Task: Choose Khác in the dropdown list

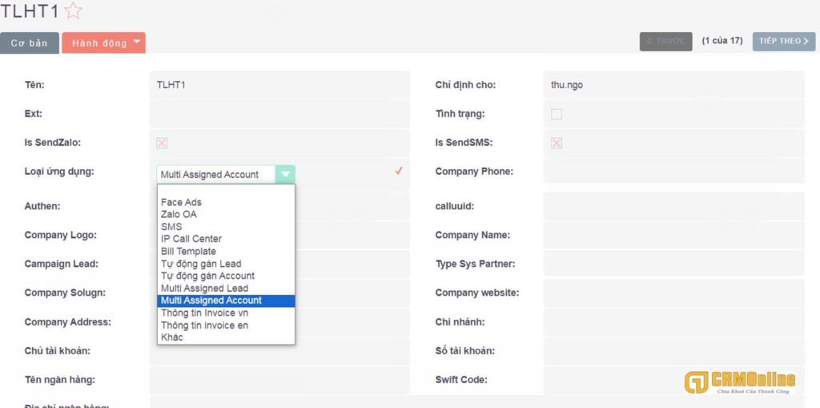Action: [171, 337]
